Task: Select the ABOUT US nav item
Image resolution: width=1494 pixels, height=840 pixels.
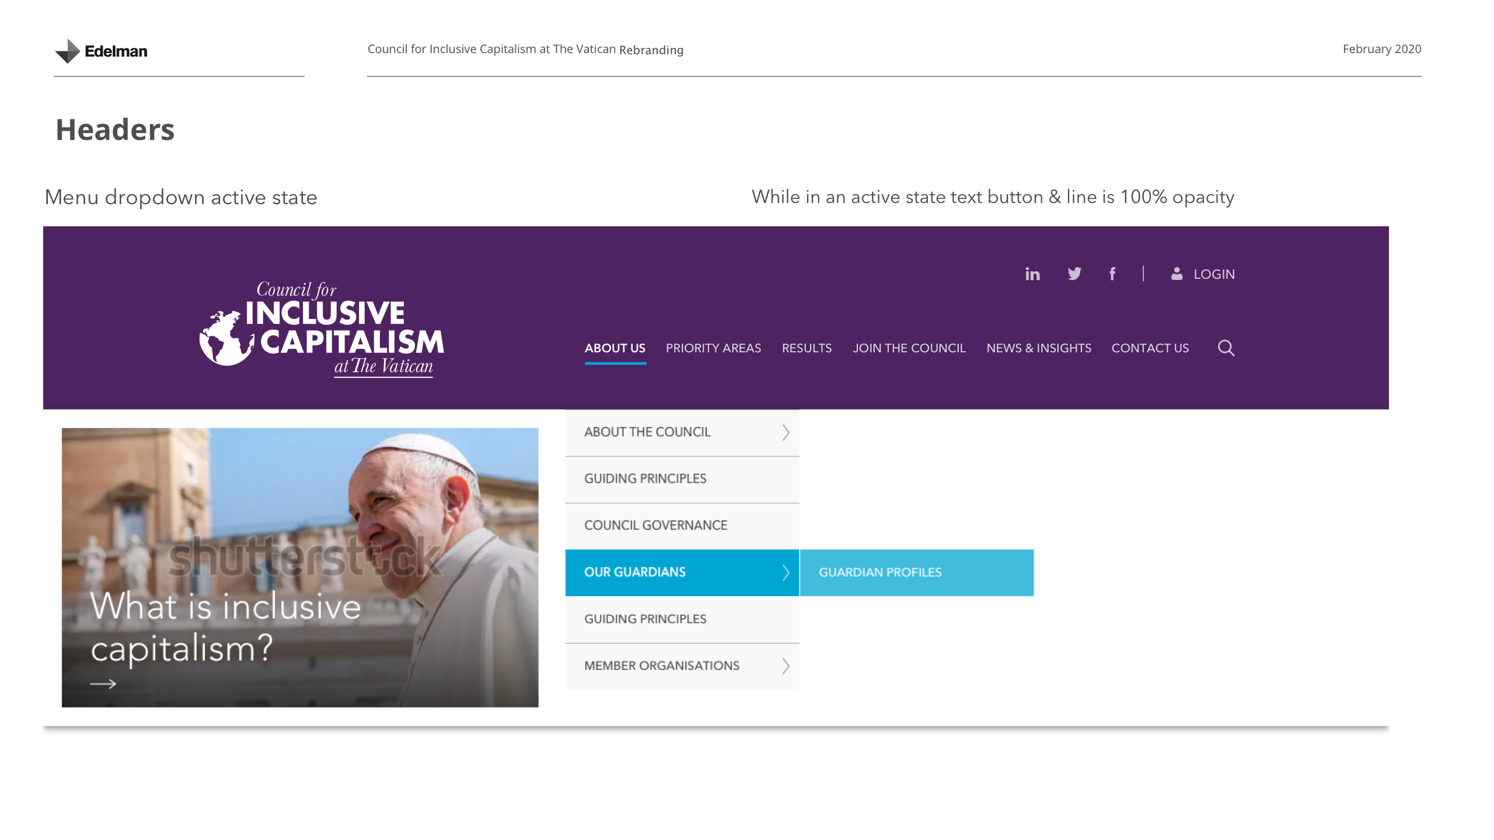Action: 615,348
